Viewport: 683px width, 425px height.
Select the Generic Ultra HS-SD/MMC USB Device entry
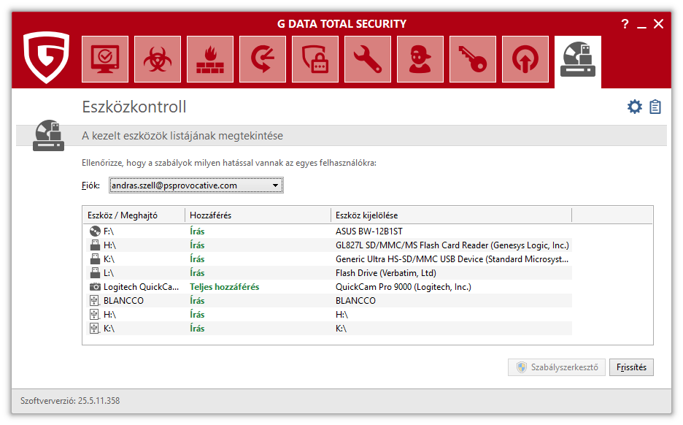pos(452,259)
